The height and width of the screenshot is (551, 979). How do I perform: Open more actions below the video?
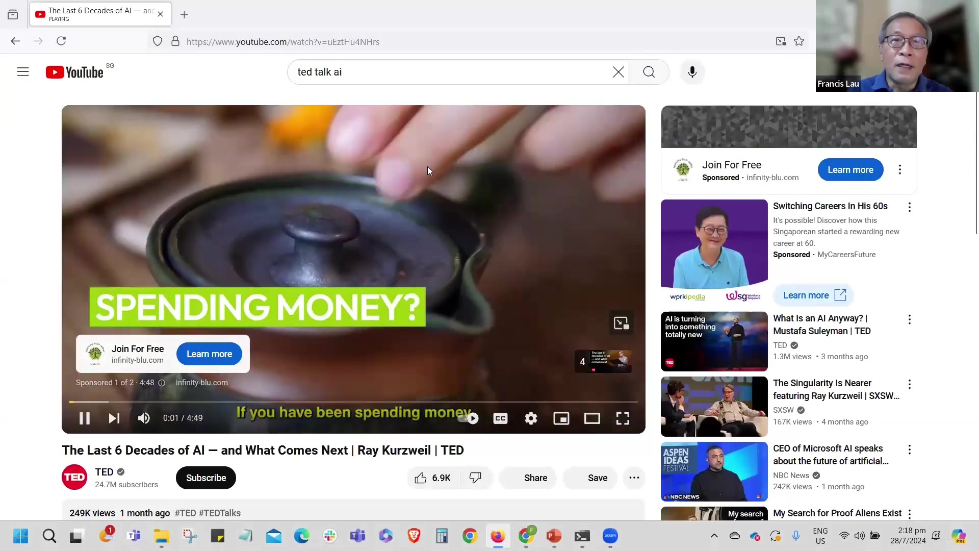(634, 478)
